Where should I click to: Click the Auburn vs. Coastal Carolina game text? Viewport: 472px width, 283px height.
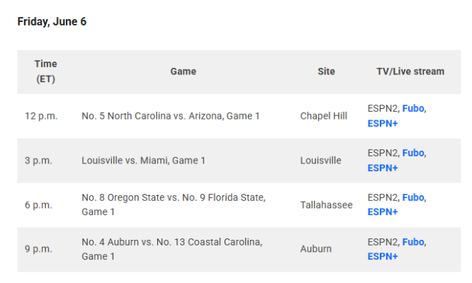coord(172,249)
